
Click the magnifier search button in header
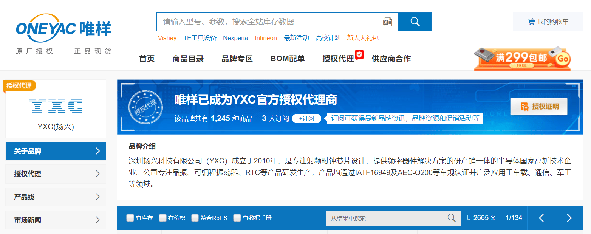click(x=415, y=22)
